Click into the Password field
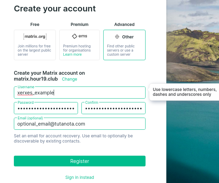The height and width of the screenshot is (183, 219). coord(46,108)
